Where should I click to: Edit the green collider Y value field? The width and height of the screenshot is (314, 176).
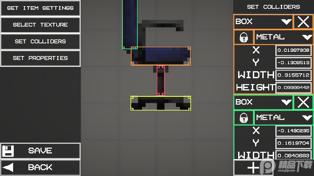tap(293, 143)
